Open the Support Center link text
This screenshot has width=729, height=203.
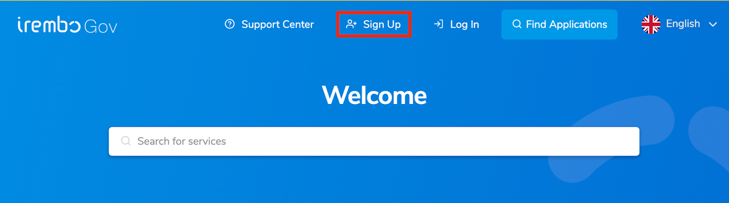[277, 25]
